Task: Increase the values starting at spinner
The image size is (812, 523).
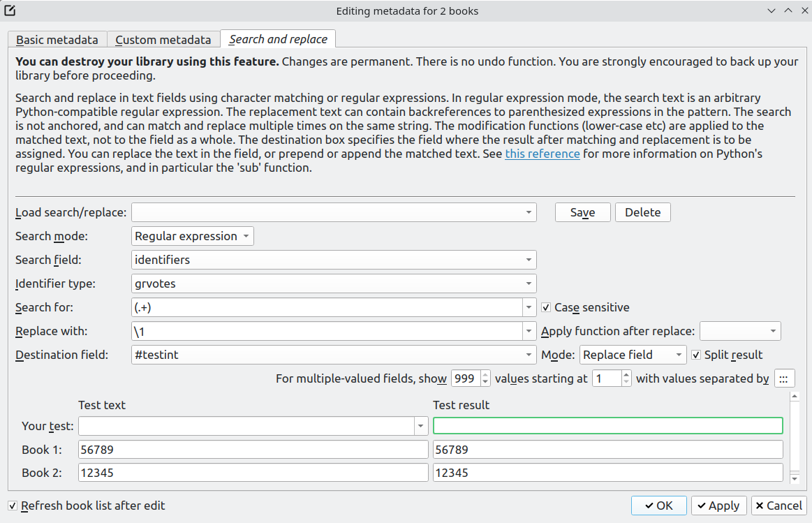Action: 626,375
